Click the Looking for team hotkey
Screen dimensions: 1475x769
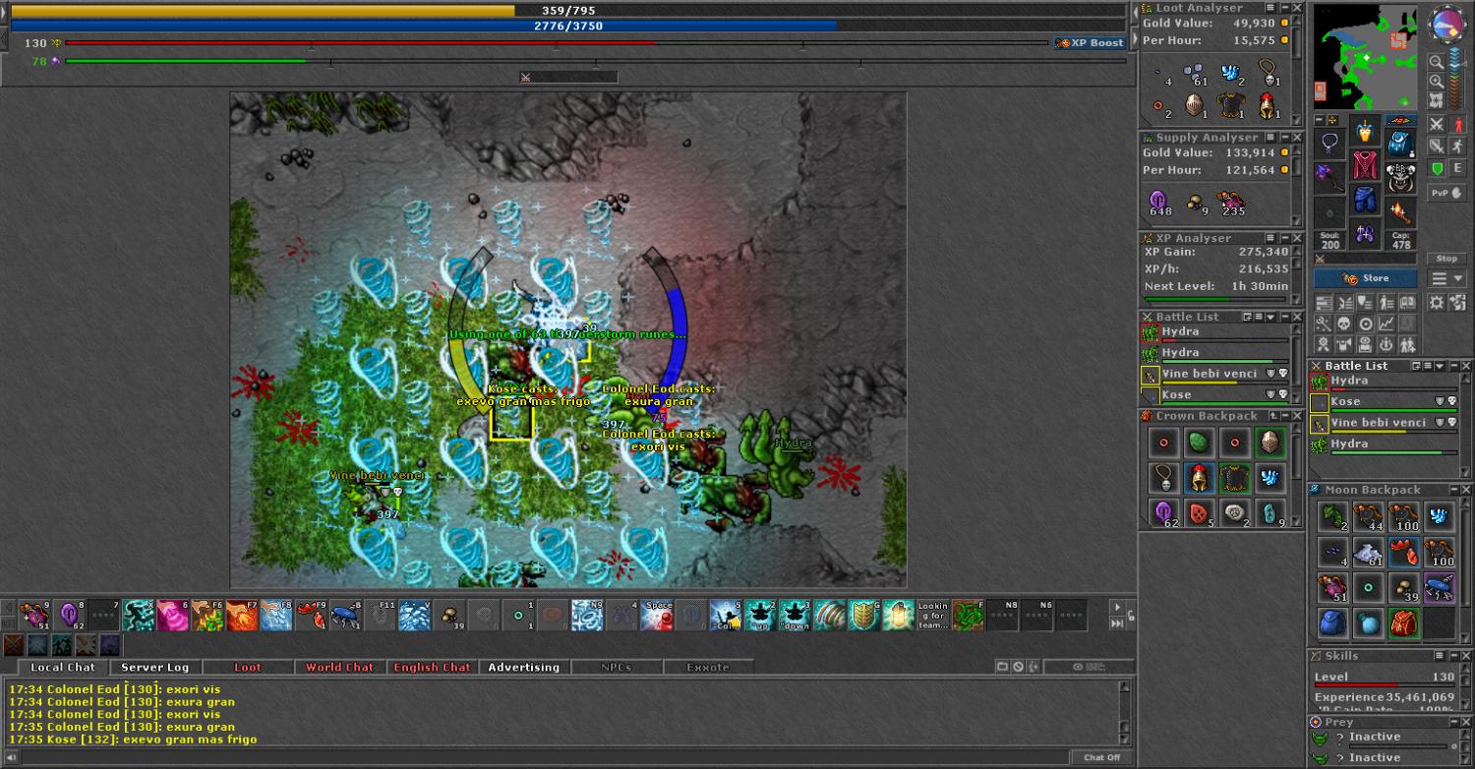[932, 616]
